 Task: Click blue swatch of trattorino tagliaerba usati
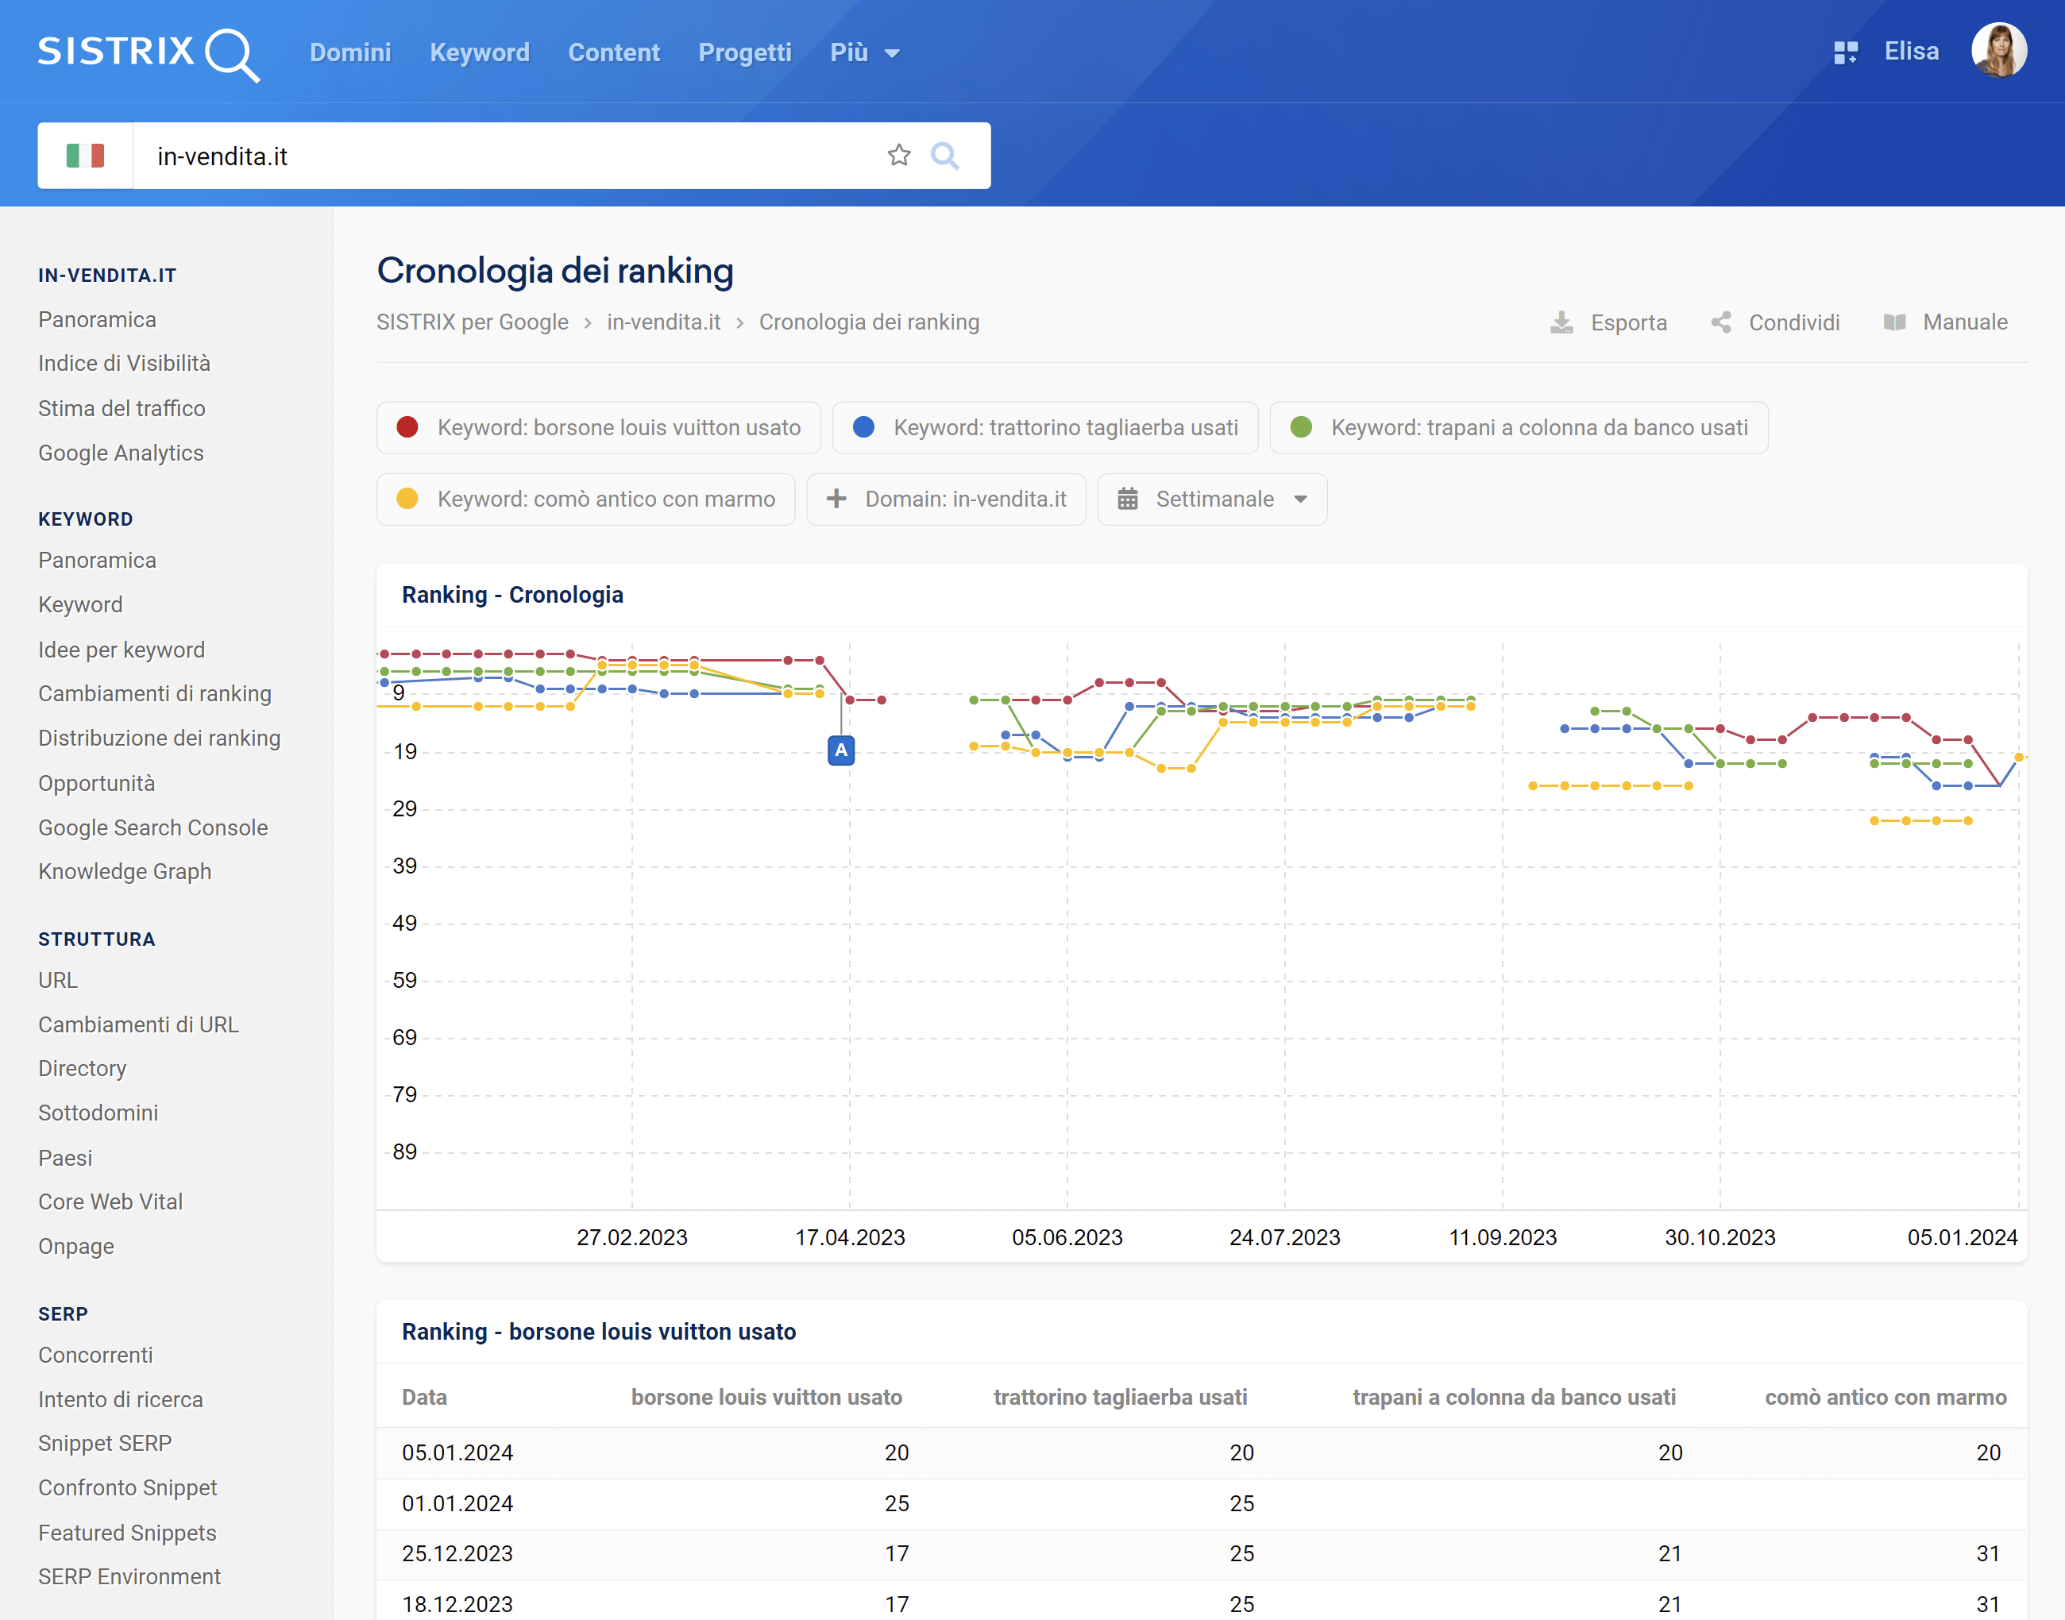point(863,428)
